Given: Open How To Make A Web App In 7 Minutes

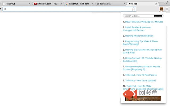Looking at the screenshot, I should [x=144, y=22].
